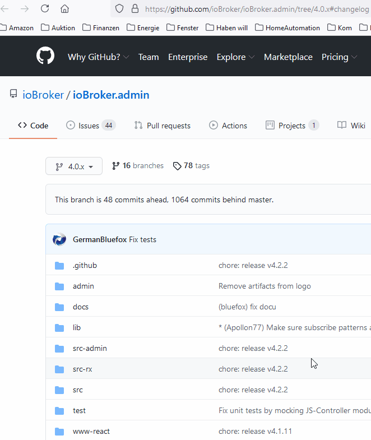Switch to the Code tab
371x440 pixels.
click(x=33, y=126)
